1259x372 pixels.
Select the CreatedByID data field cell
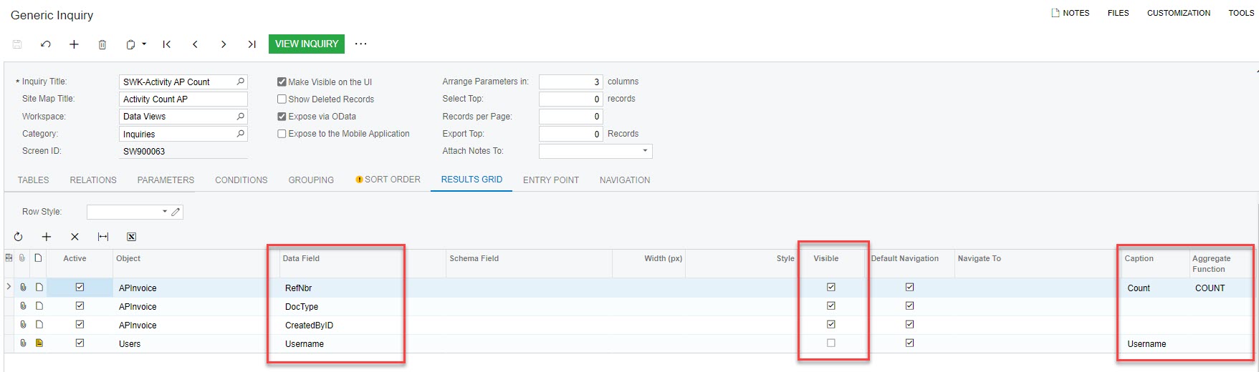[363, 325]
